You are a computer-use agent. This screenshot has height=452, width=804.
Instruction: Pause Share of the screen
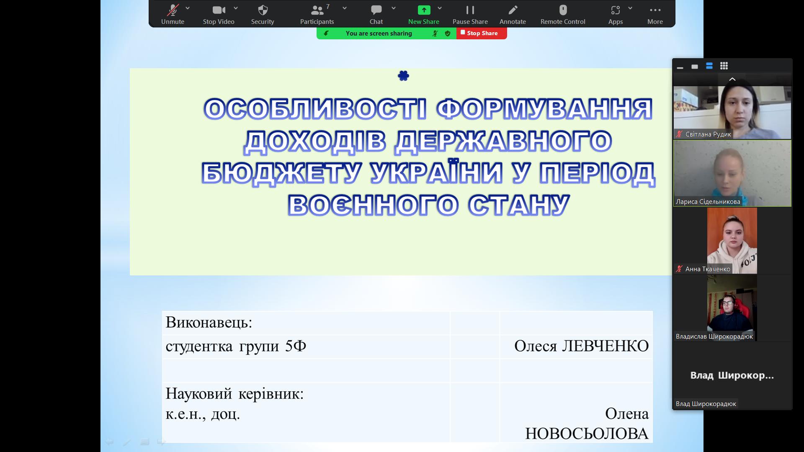[x=470, y=15]
